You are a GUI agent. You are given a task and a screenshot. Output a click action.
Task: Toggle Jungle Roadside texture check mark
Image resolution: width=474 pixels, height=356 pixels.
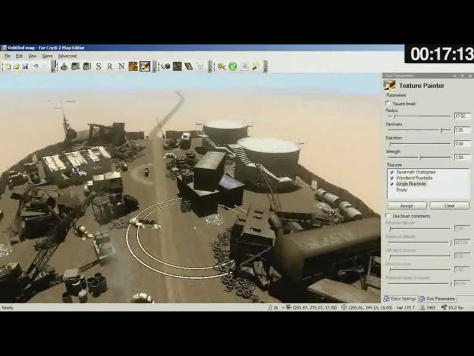(x=392, y=184)
